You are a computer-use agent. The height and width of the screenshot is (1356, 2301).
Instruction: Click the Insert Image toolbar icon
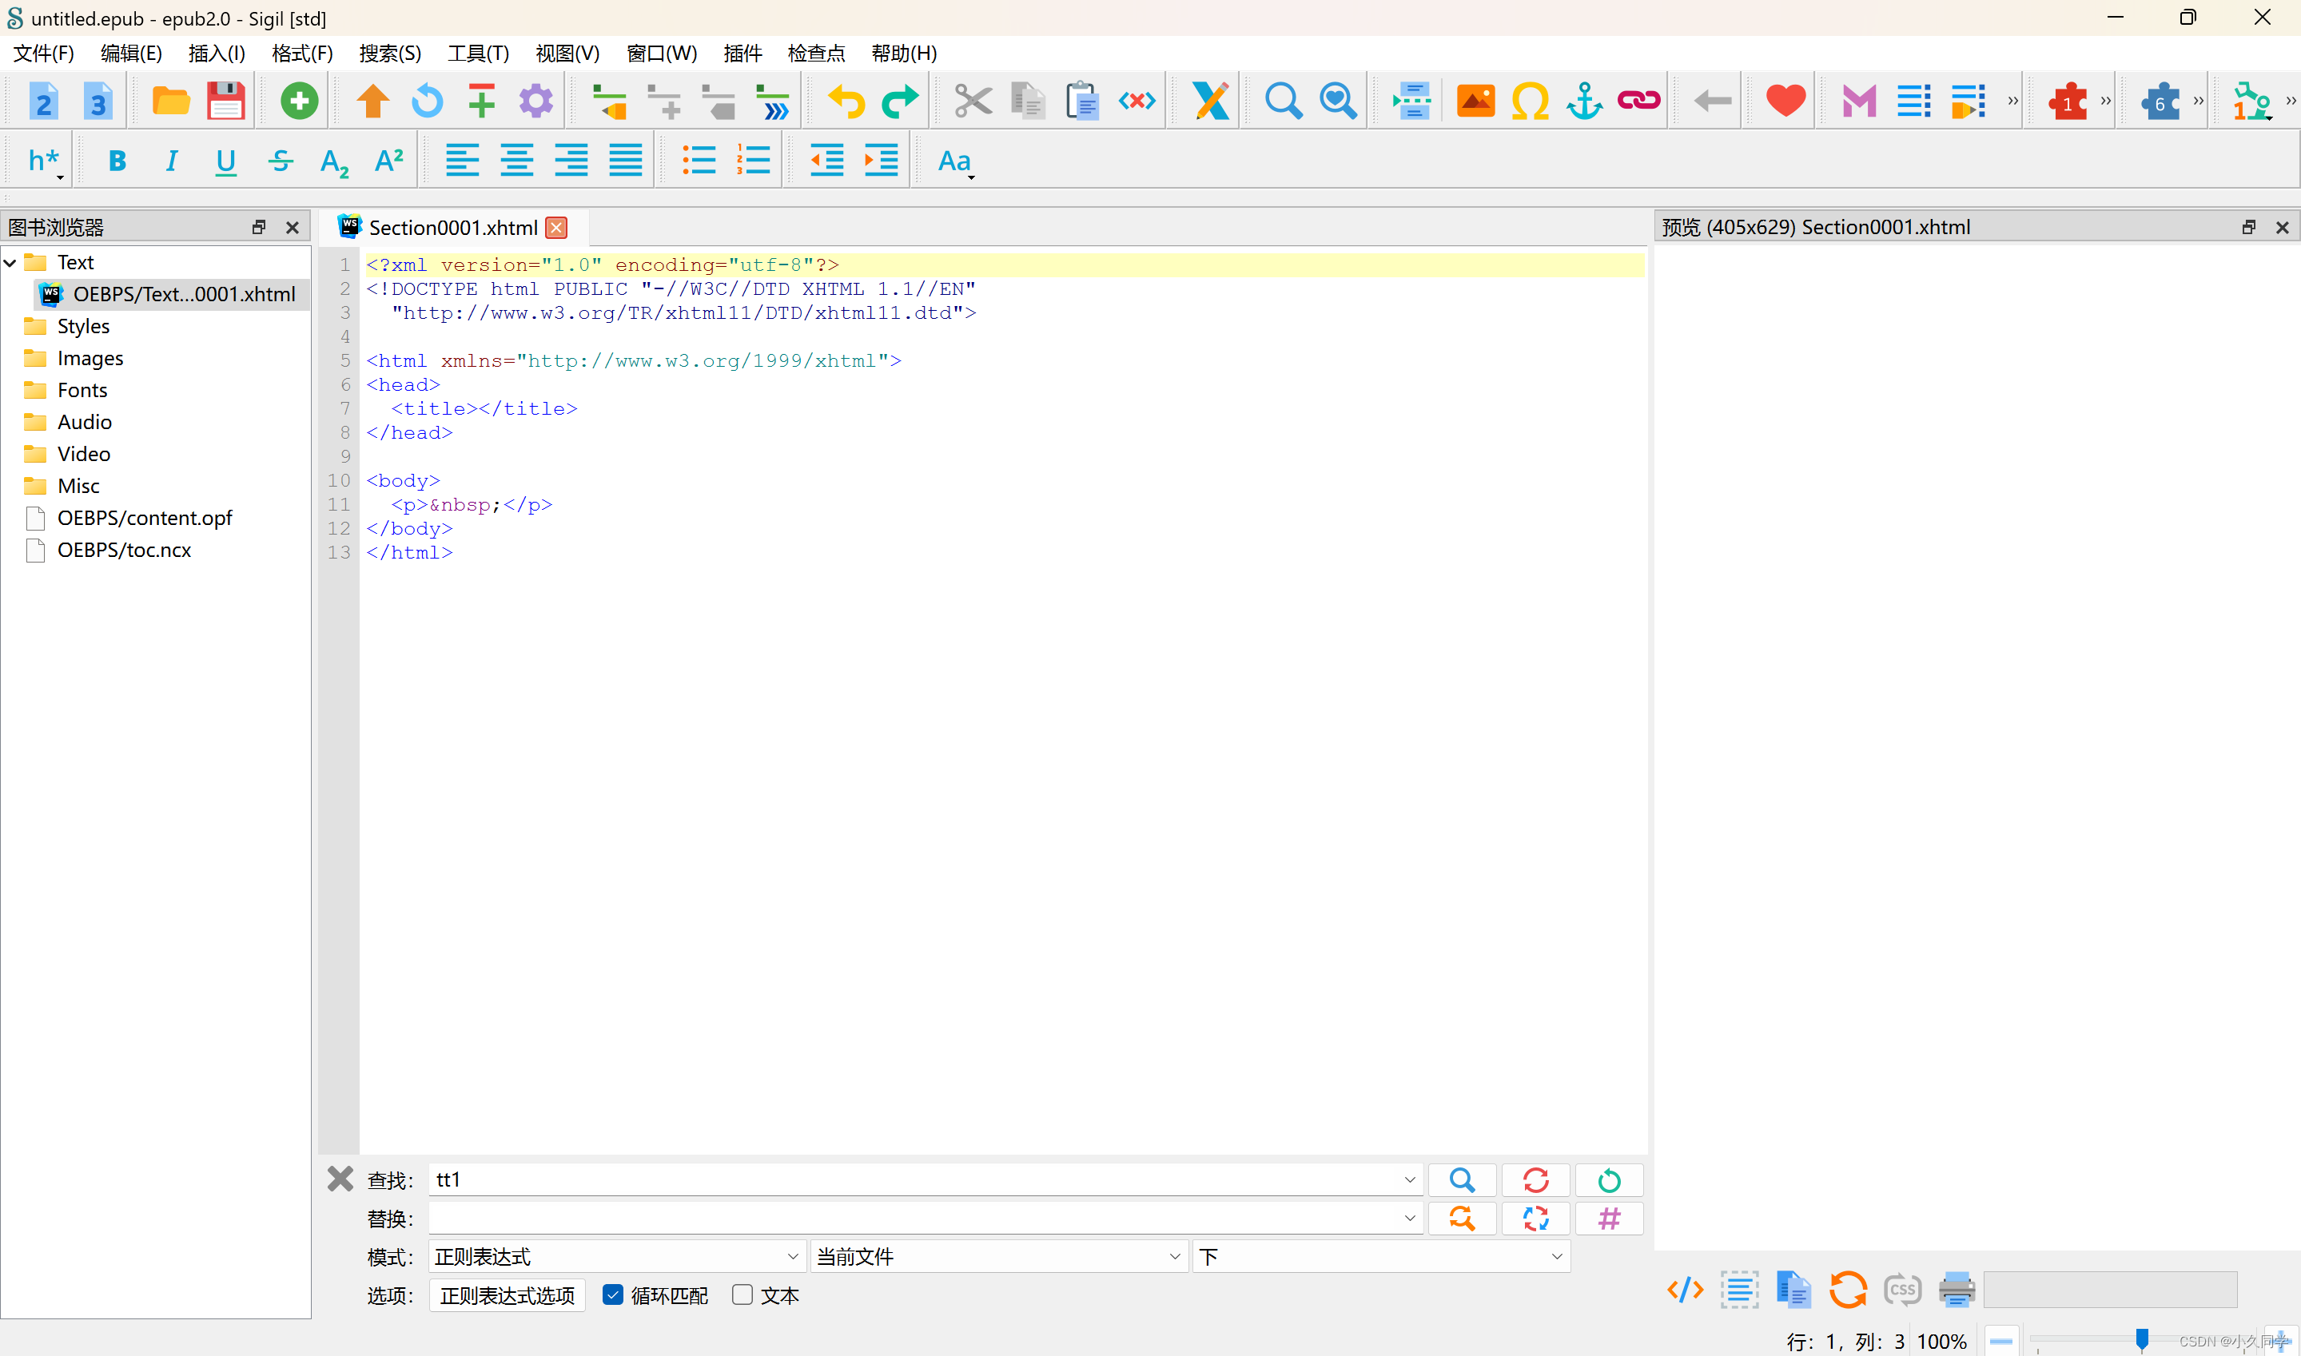(1475, 101)
